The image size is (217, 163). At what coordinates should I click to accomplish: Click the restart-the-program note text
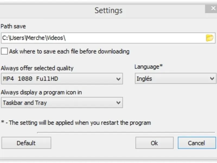coord(76,123)
